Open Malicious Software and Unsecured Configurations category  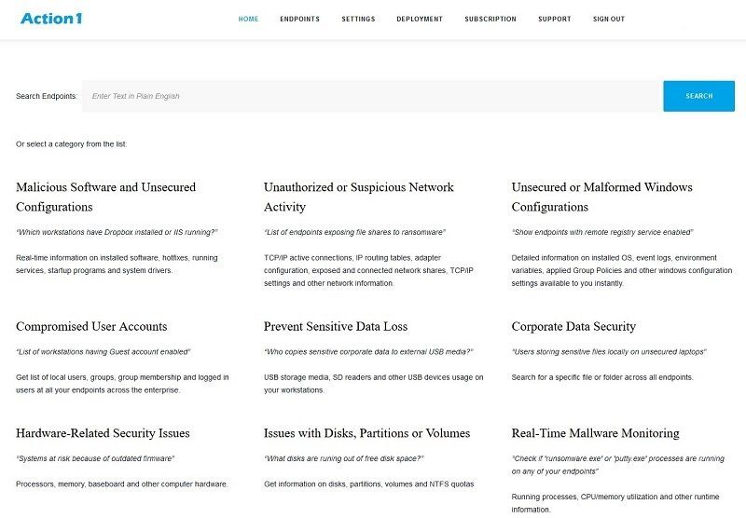click(x=105, y=197)
